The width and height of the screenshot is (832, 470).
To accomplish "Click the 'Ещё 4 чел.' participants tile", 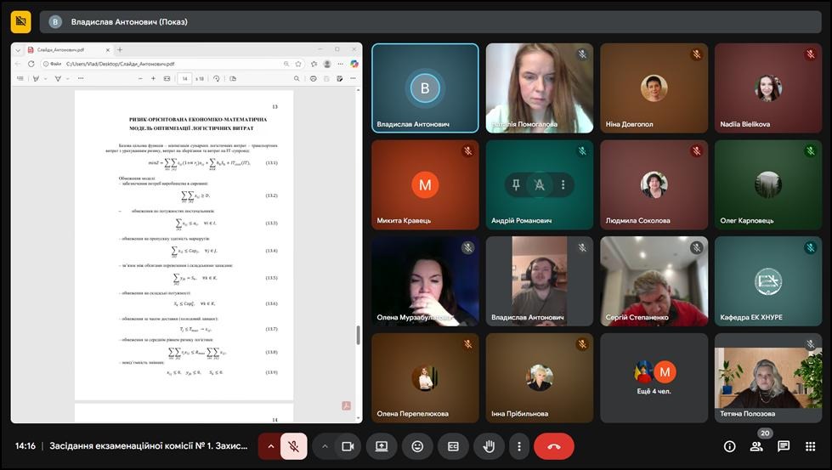I will (654, 378).
